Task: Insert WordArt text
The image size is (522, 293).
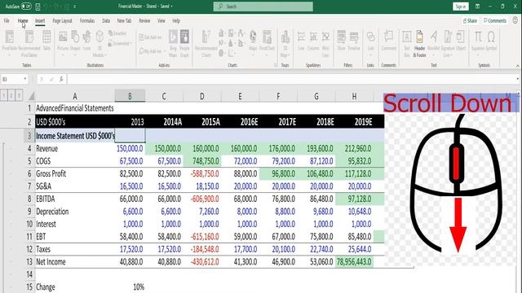Action: tap(433, 41)
